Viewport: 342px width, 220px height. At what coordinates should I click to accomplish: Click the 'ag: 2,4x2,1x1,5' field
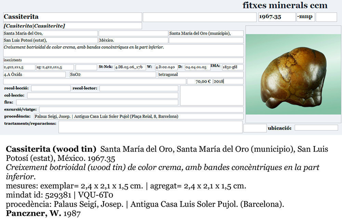tap(55, 67)
